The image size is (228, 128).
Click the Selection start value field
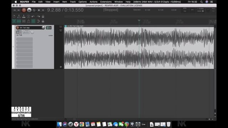click(147, 10)
